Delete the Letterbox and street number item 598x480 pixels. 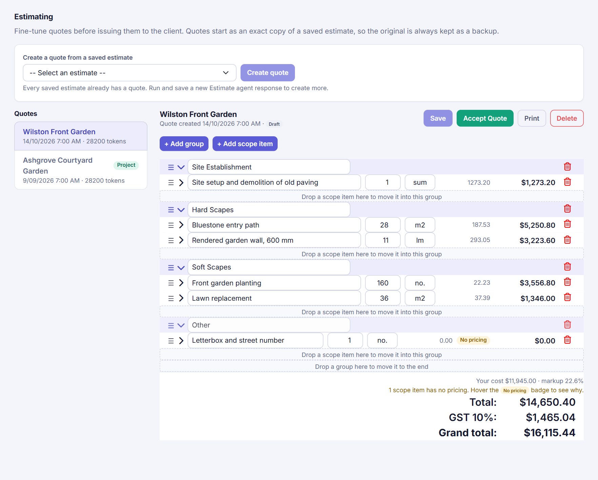pos(567,340)
